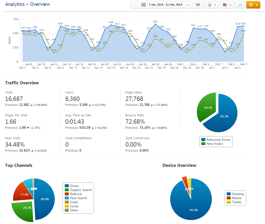Click the star favorite icon
Viewport: 265px width, 224px height.
(x=240, y=5)
